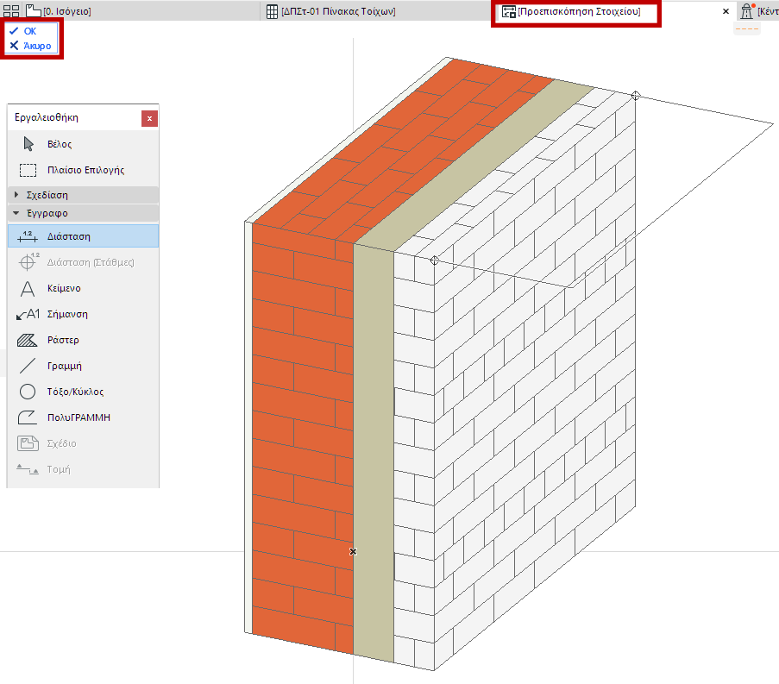Select the Βέλος arrow tool

click(83, 144)
